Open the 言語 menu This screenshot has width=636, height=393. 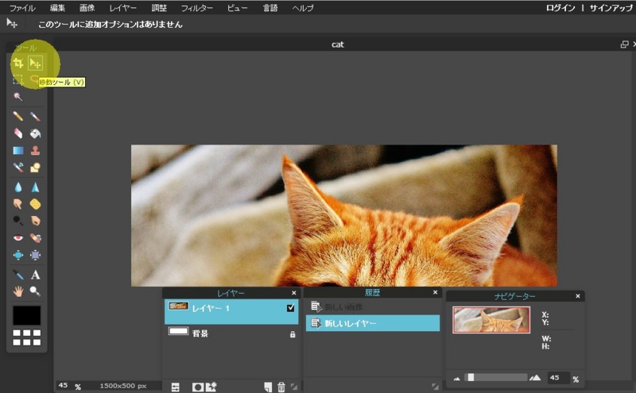270,8
